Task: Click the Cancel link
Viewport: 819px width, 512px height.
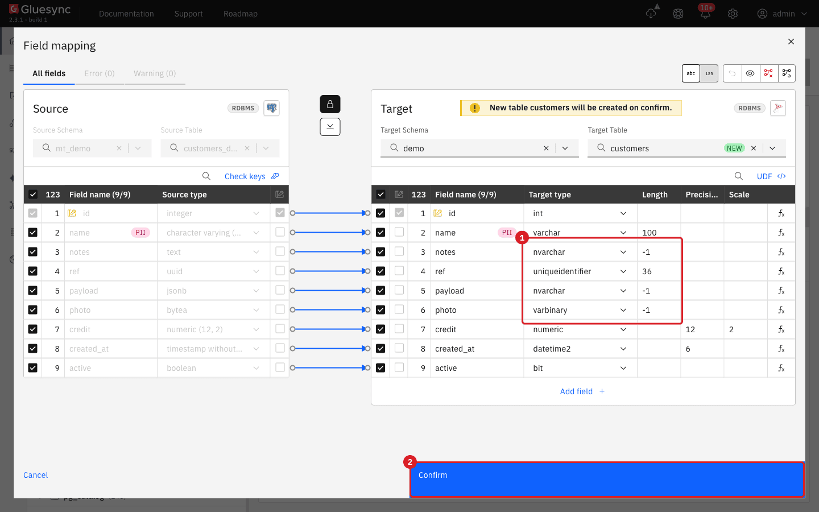Action: (x=36, y=475)
